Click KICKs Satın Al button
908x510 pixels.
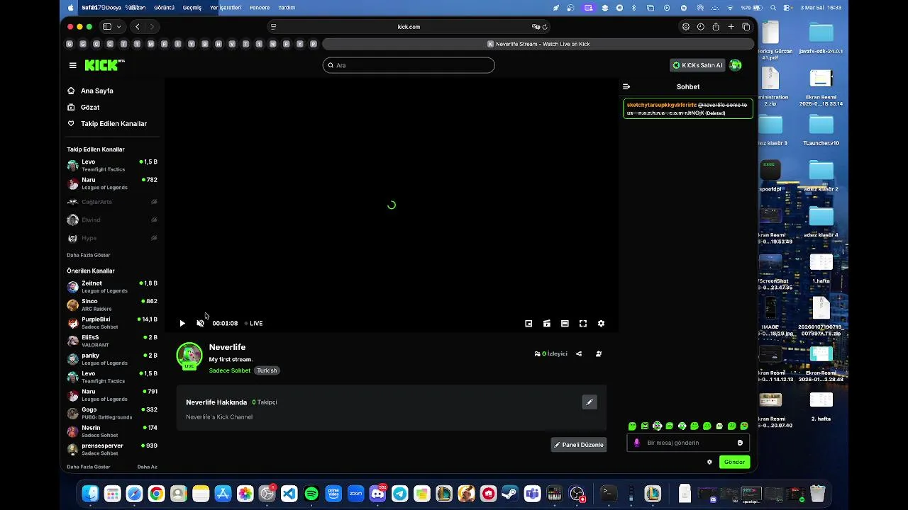[x=698, y=65]
